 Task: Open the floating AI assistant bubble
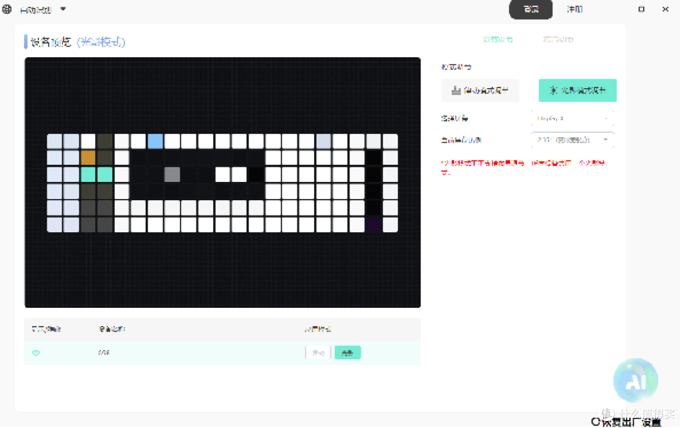(636, 380)
